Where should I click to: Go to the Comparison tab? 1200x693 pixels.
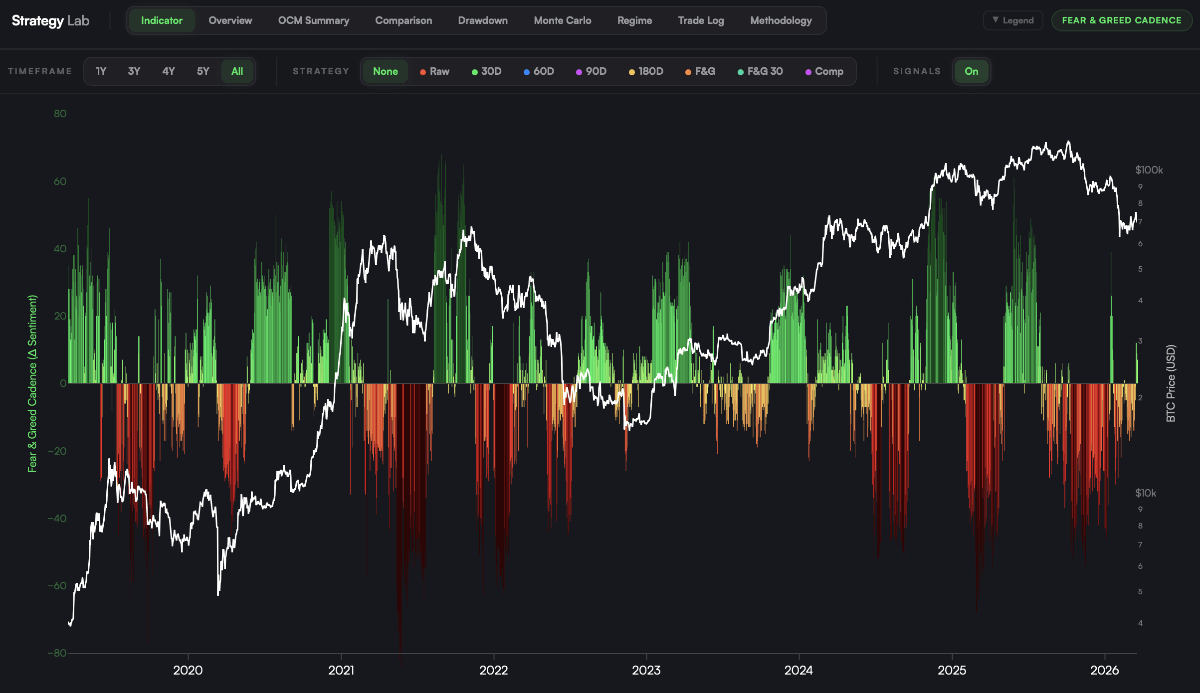tap(403, 20)
